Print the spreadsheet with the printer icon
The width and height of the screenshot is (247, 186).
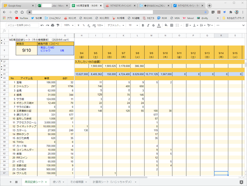pyautogui.click(x=52, y=25)
